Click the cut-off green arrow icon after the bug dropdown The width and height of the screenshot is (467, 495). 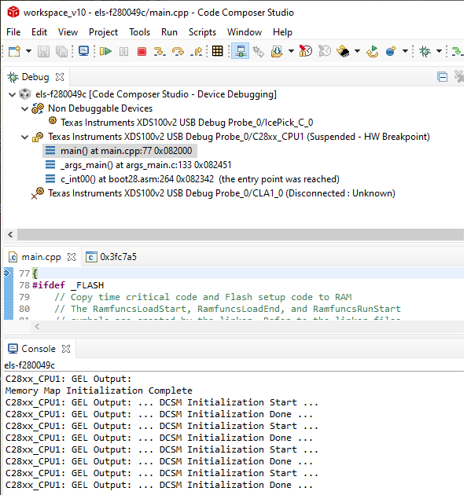[x=458, y=51]
